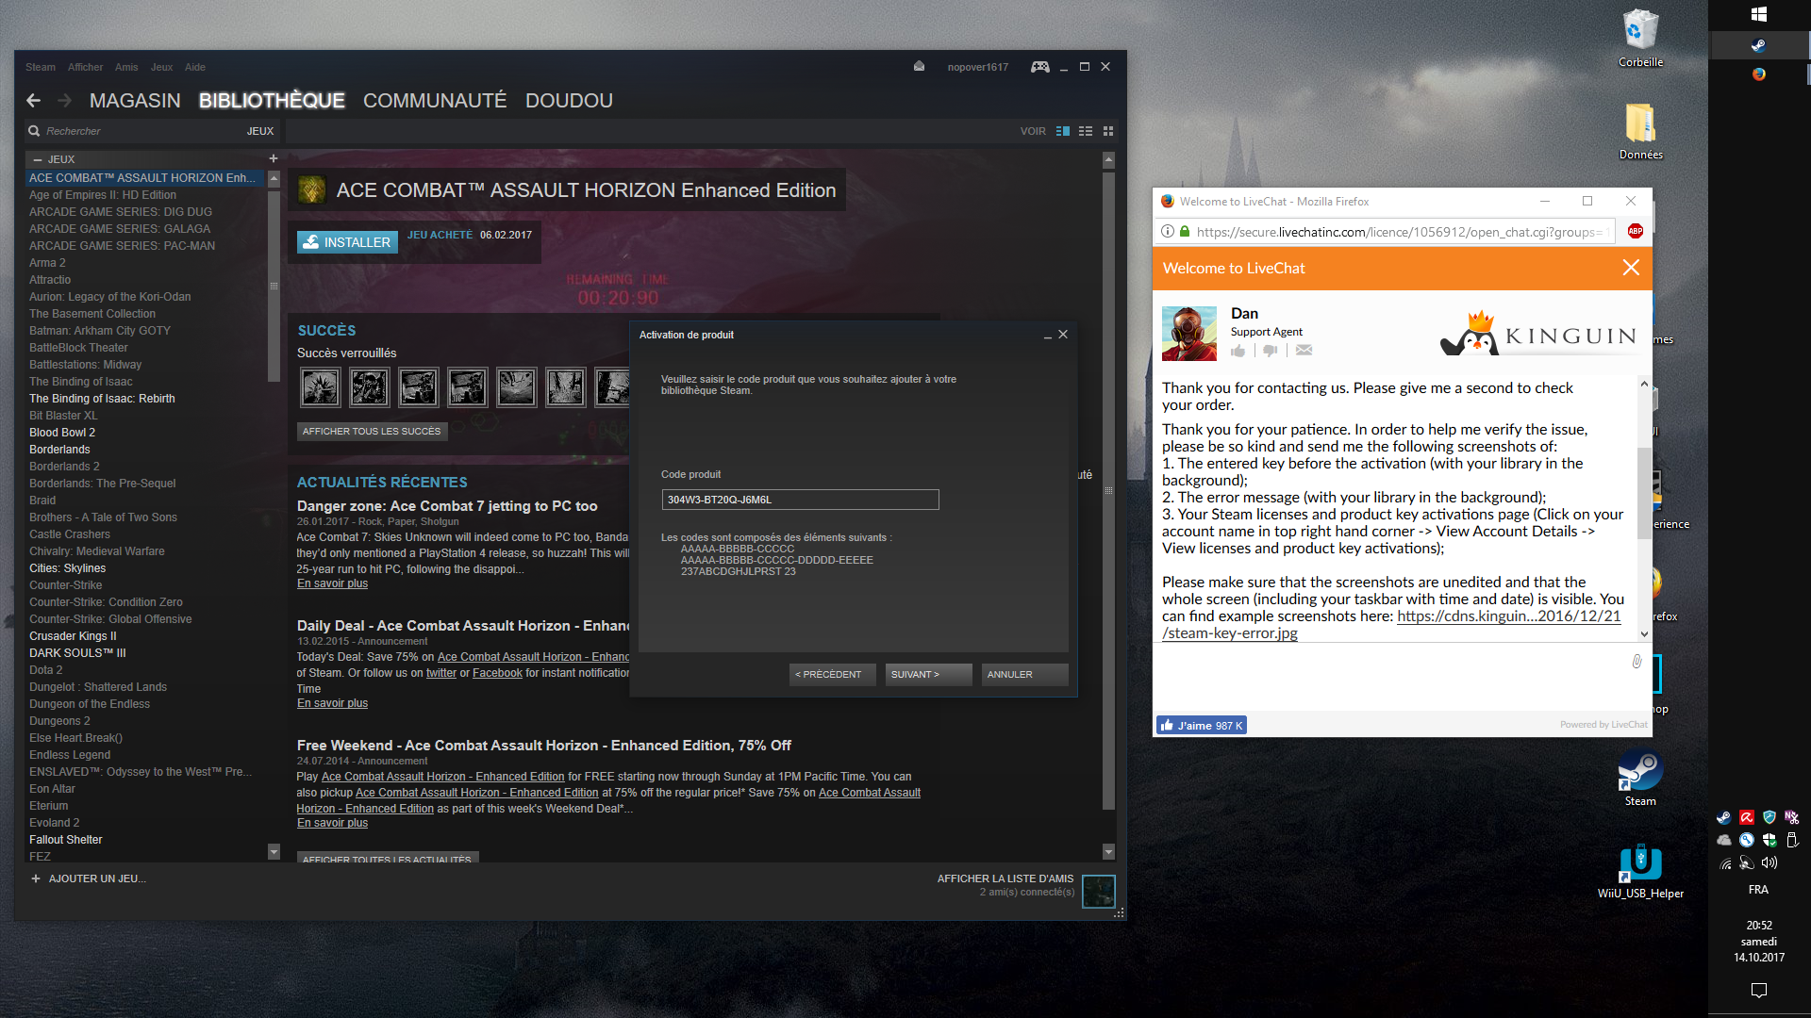Click the game list scroll down arrow
Viewport: 1811px width, 1018px height.
point(274,851)
